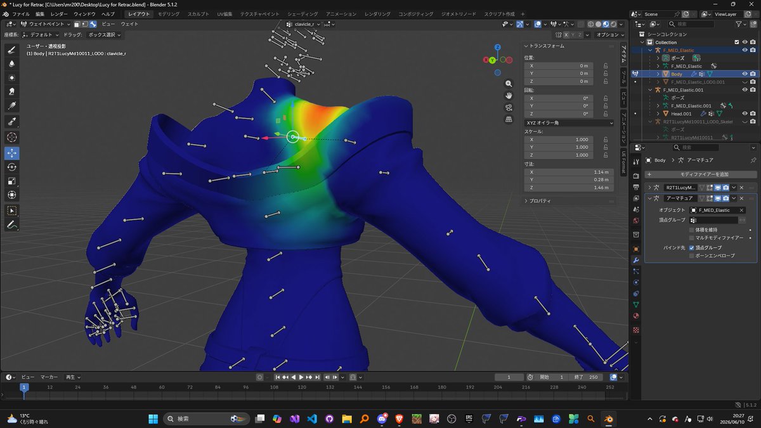
Task: Select the Rotate tool in toolbar
Action: tap(12, 167)
